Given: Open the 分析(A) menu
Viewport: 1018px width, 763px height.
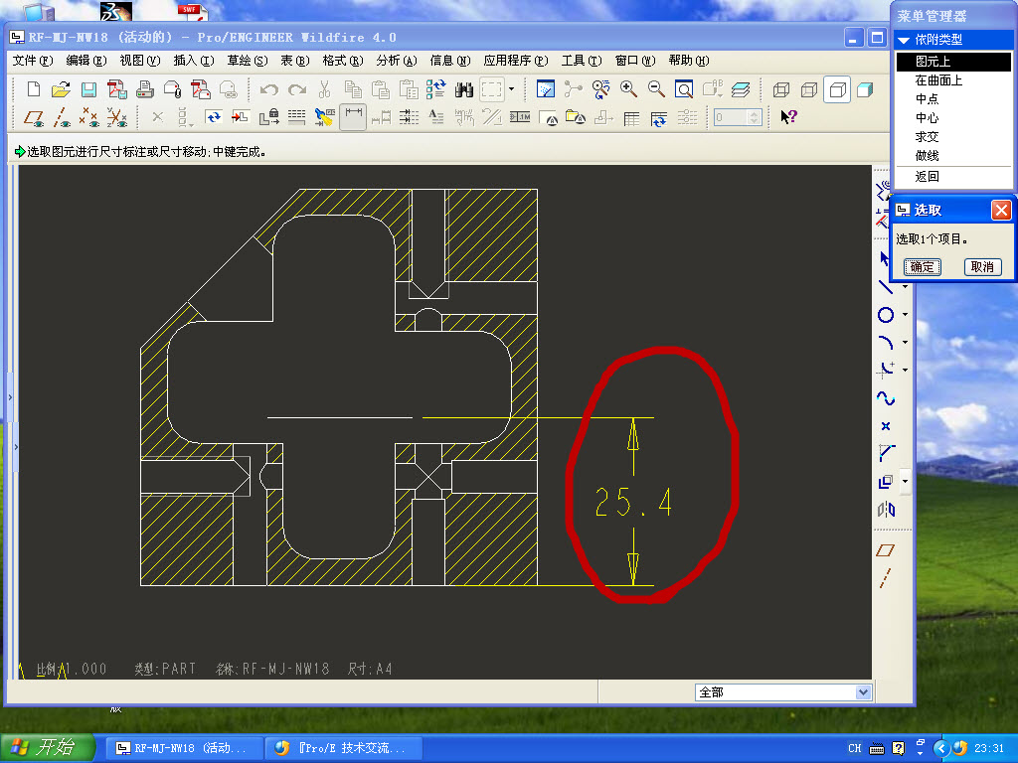Looking at the screenshot, I should 396,61.
